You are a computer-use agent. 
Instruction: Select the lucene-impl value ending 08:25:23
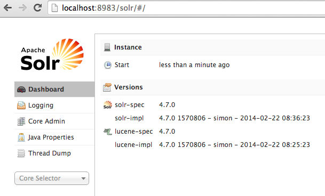click(234, 145)
